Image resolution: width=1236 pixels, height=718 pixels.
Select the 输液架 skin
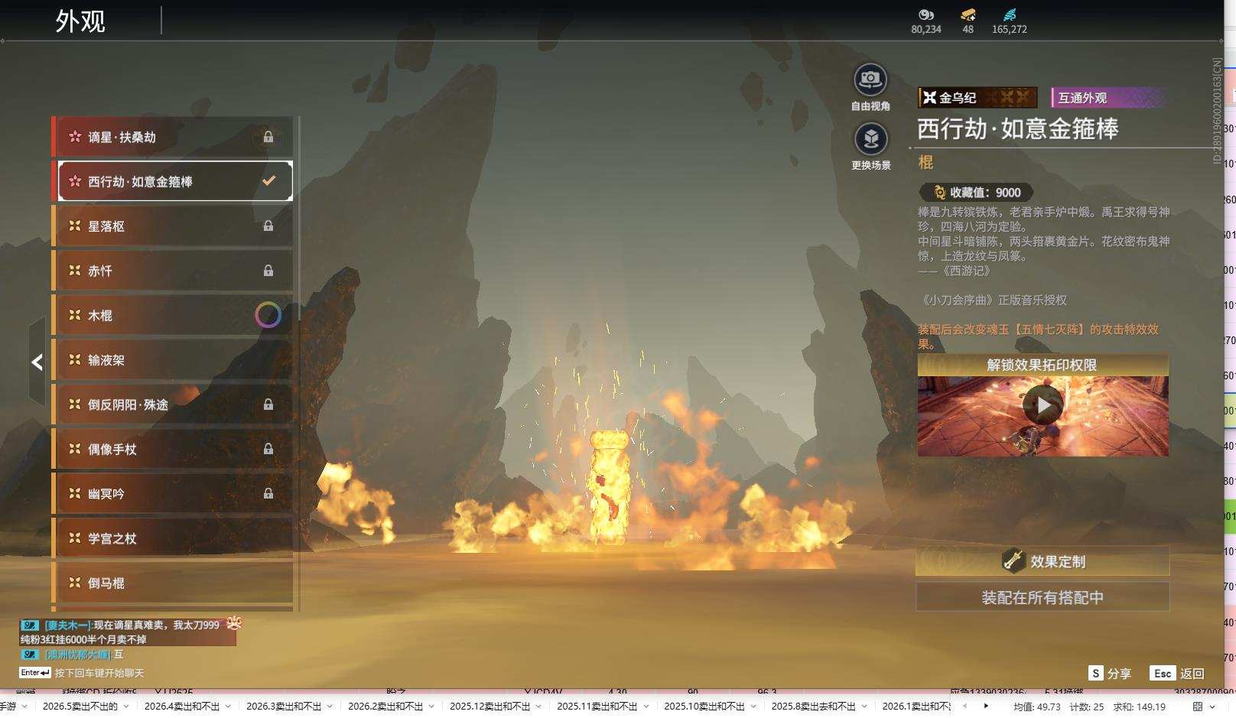tap(173, 360)
